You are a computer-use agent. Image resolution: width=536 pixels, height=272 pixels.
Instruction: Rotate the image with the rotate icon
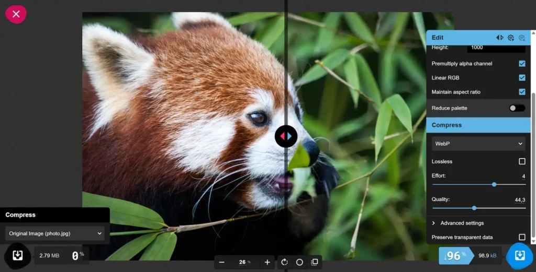285,262
